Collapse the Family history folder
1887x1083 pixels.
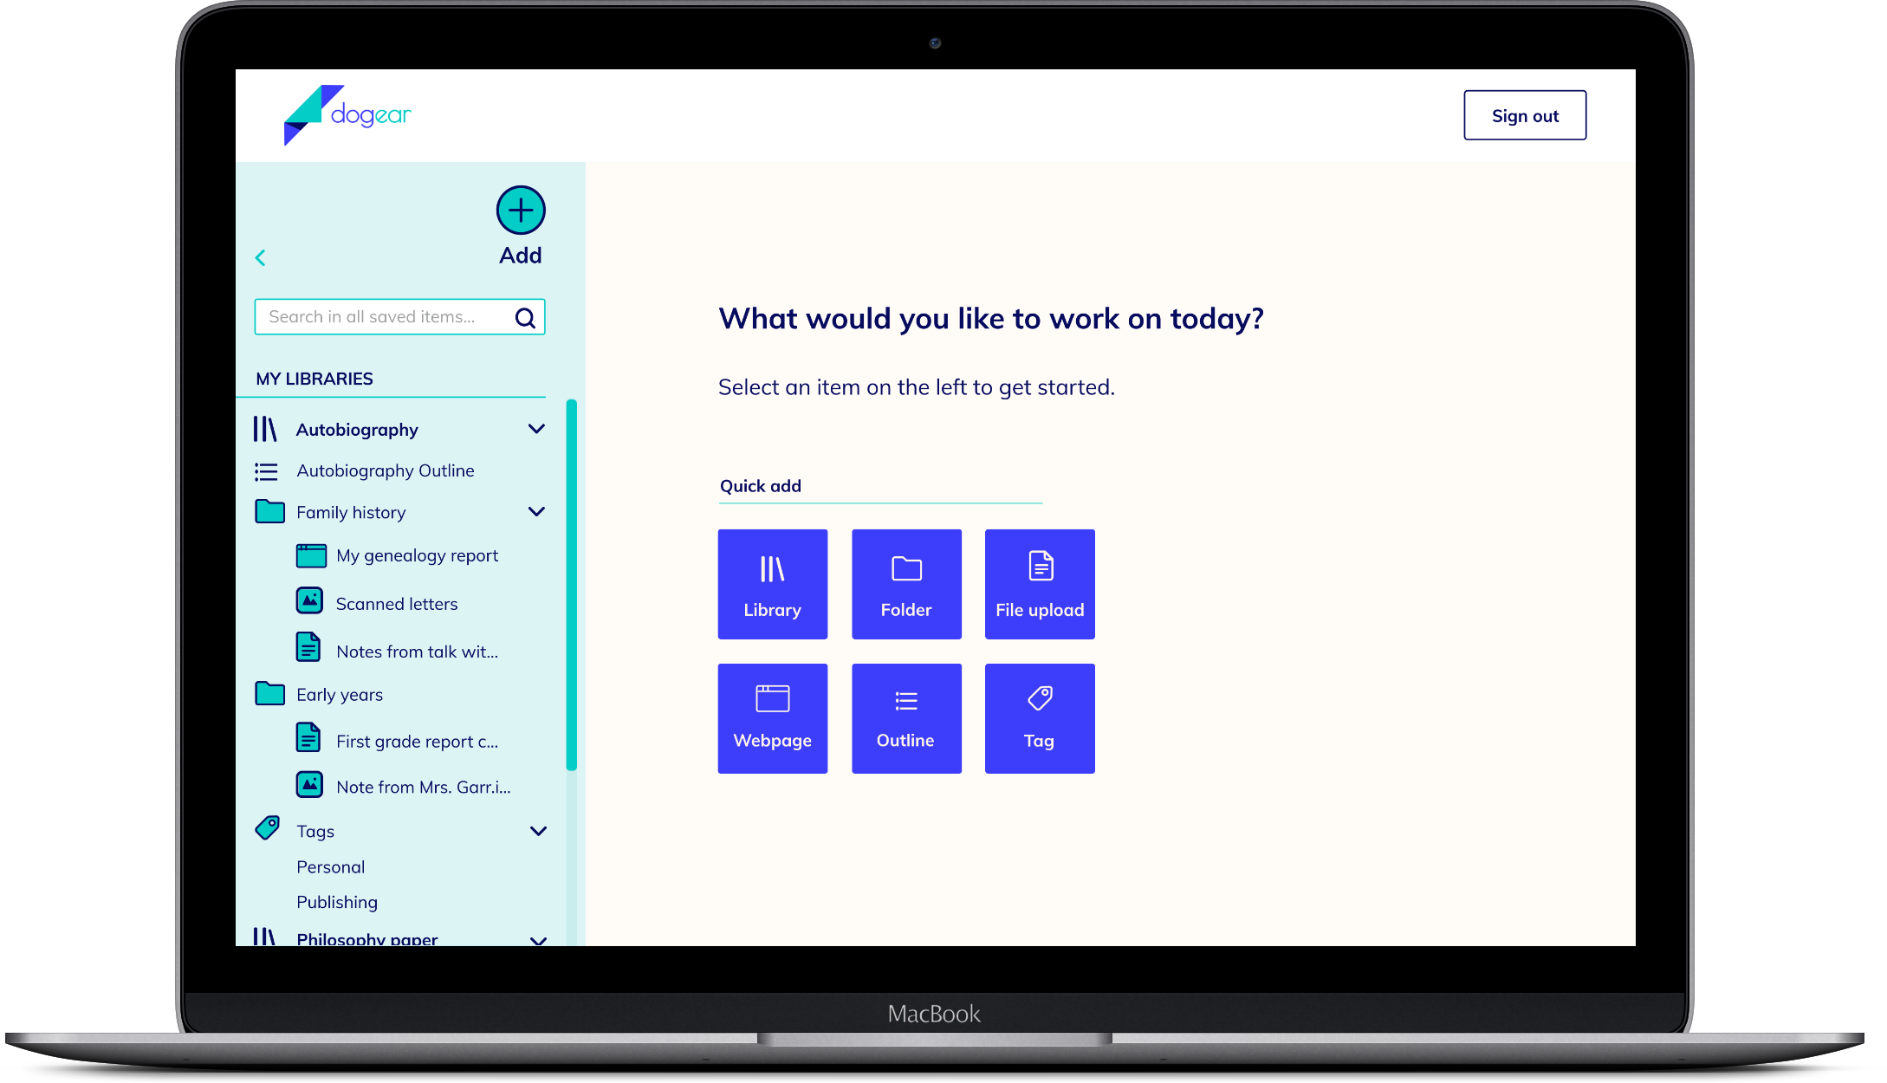pos(538,512)
